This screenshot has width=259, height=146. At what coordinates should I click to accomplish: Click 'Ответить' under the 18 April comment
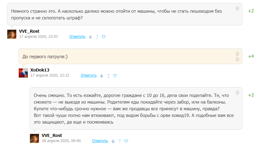point(100,141)
